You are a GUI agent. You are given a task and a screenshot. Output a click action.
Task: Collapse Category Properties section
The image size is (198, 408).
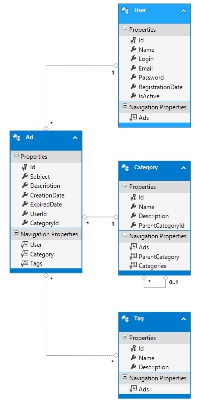click(x=125, y=185)
